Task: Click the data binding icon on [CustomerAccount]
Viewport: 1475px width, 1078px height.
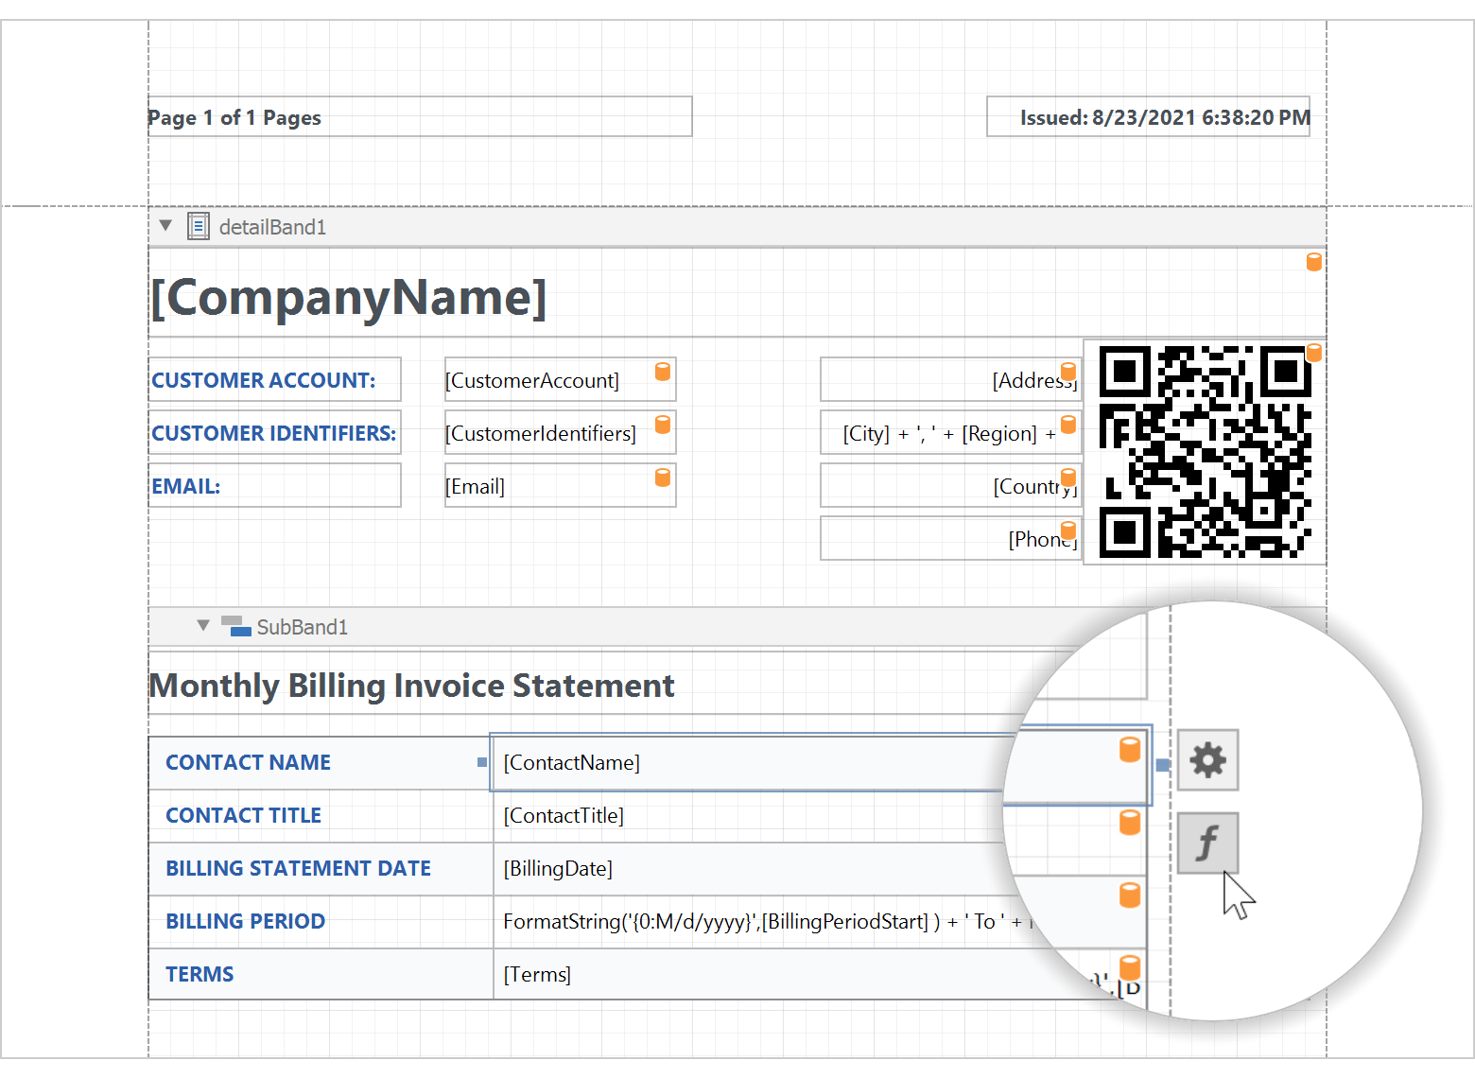Action: [662, 371]
